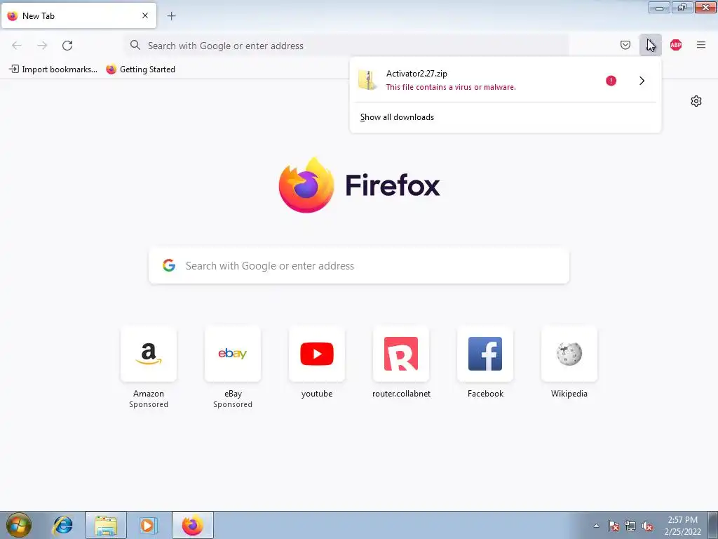Click the muted volume tray icon
Image resolution: width=718 pixels, height=539 pixels.
click(x=647, y=526)
